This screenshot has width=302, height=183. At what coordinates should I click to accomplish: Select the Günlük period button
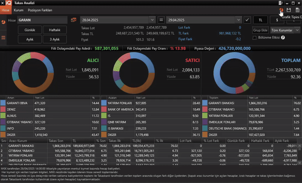click(x=30, y=30)
